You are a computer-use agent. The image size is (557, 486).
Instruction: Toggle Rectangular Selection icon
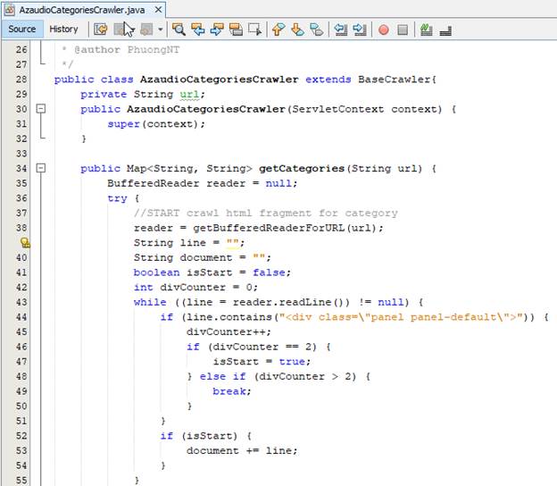[x=254, y=29]
